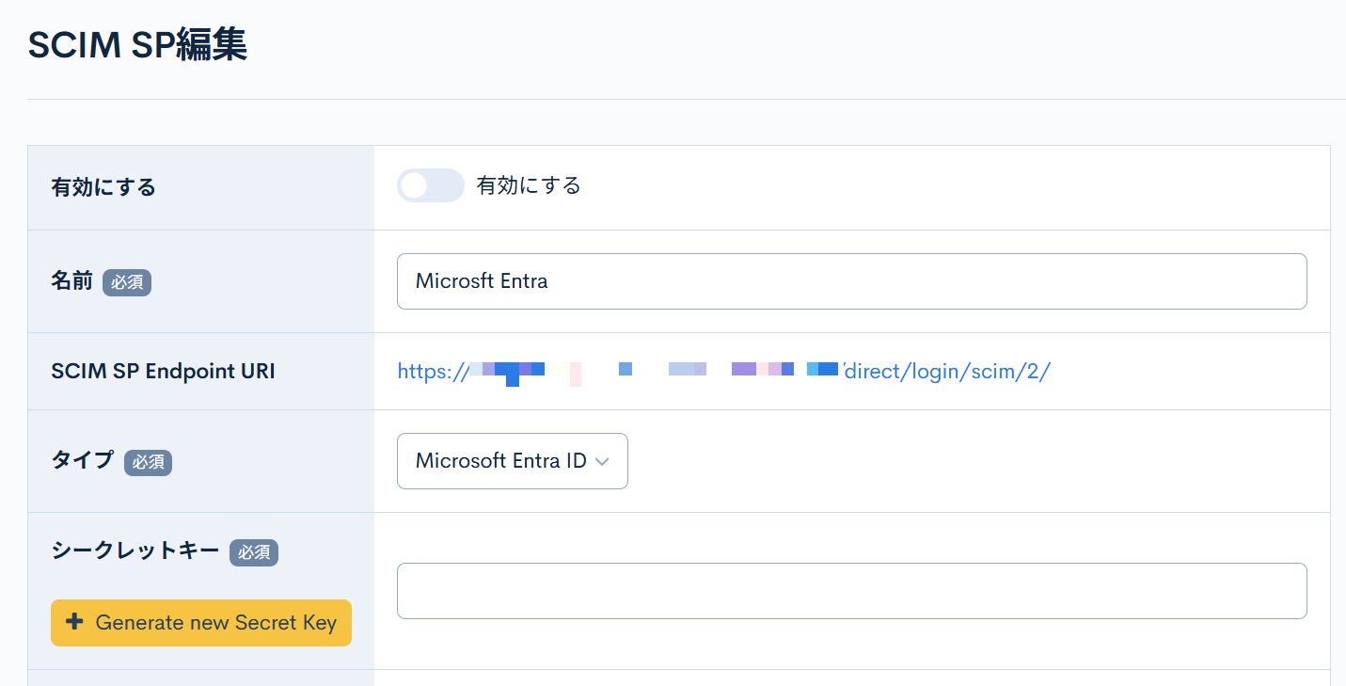
Task: Click the SCIM SP編集 page heading
Action: (137, 43)
